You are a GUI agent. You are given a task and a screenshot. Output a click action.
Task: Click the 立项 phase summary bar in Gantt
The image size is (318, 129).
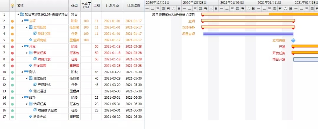(248, 21)
